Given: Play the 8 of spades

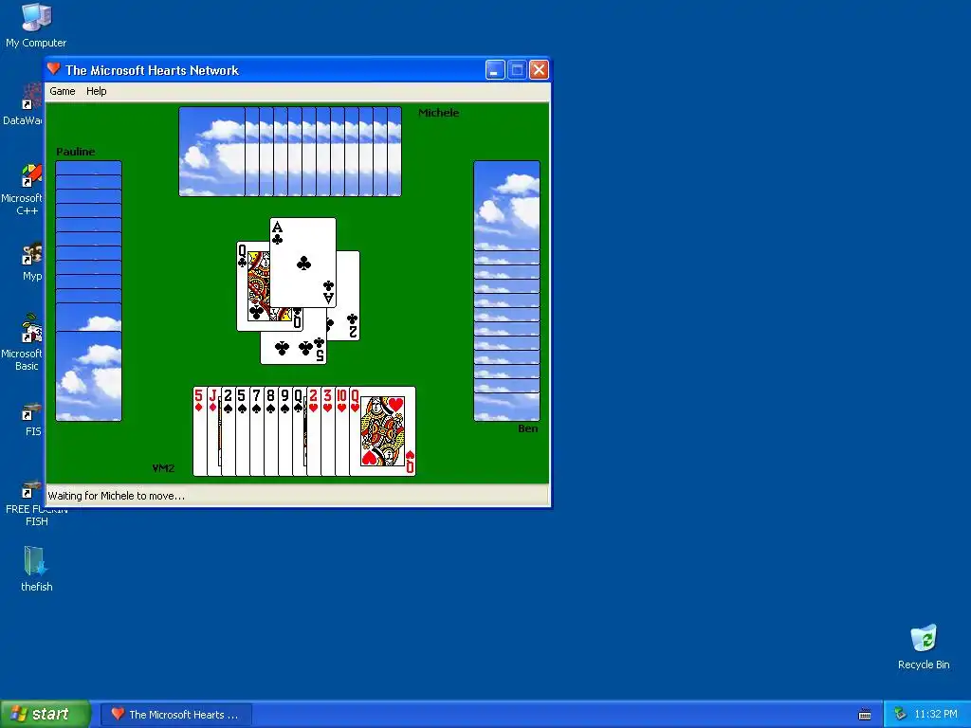Looking at the screenshot, I should tap(270, 431).
